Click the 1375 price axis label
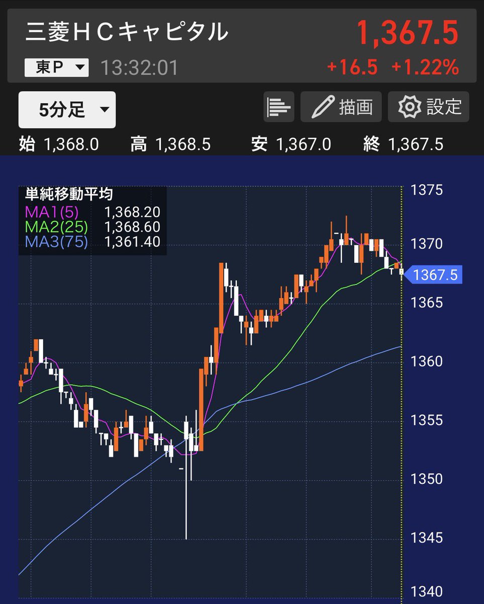Viewport: 484px width, 604px height. [427, 190]
